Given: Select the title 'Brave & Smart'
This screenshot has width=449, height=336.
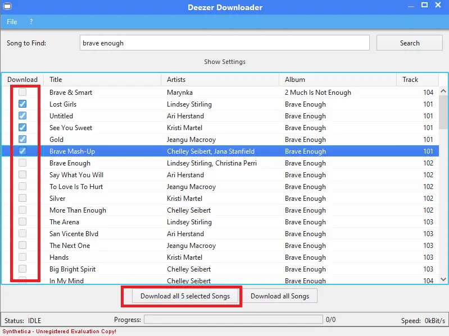Looking at the screenshot, I should click(x=71, y=93).
